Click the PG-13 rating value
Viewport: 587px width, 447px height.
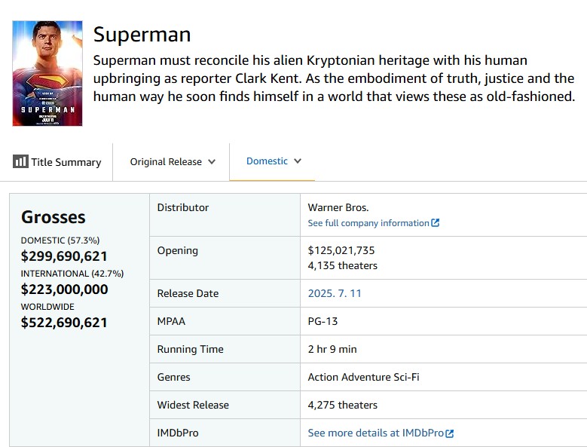(323, 321)
